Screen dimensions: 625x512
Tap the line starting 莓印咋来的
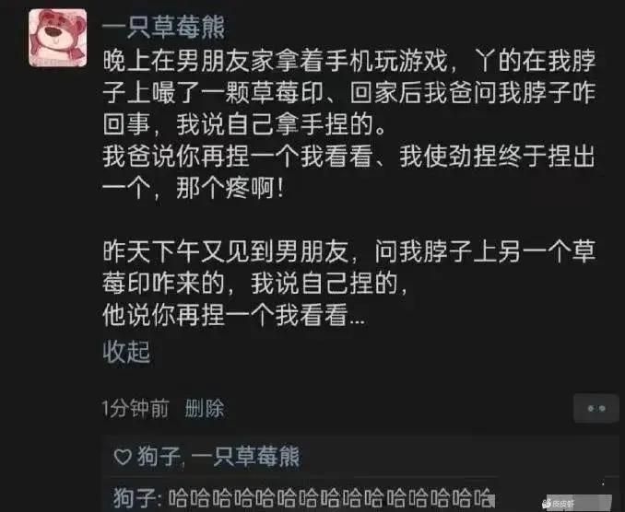coord(255,283)
